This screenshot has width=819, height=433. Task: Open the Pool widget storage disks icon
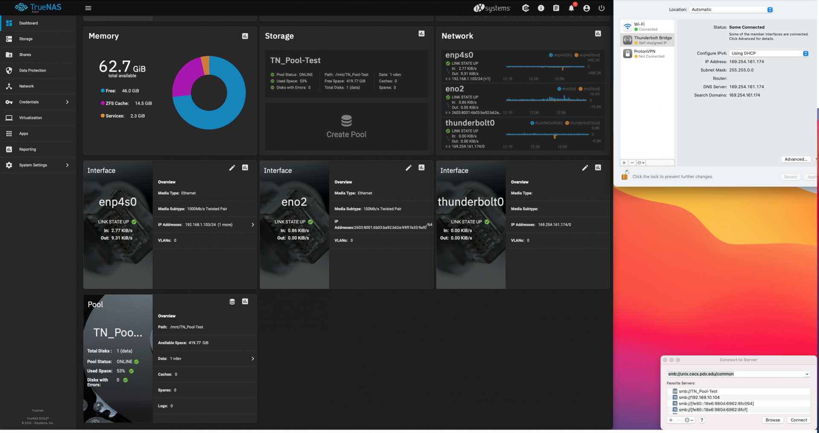tap(232, 302)
